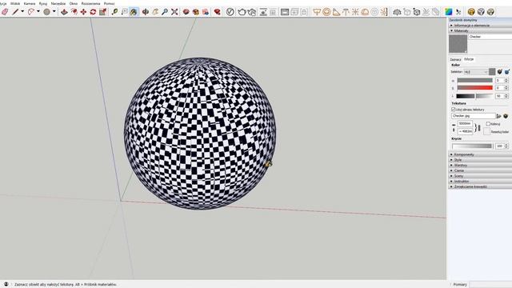
Task: Click the H hue slider bar
Action: click(x=474, y=80)
